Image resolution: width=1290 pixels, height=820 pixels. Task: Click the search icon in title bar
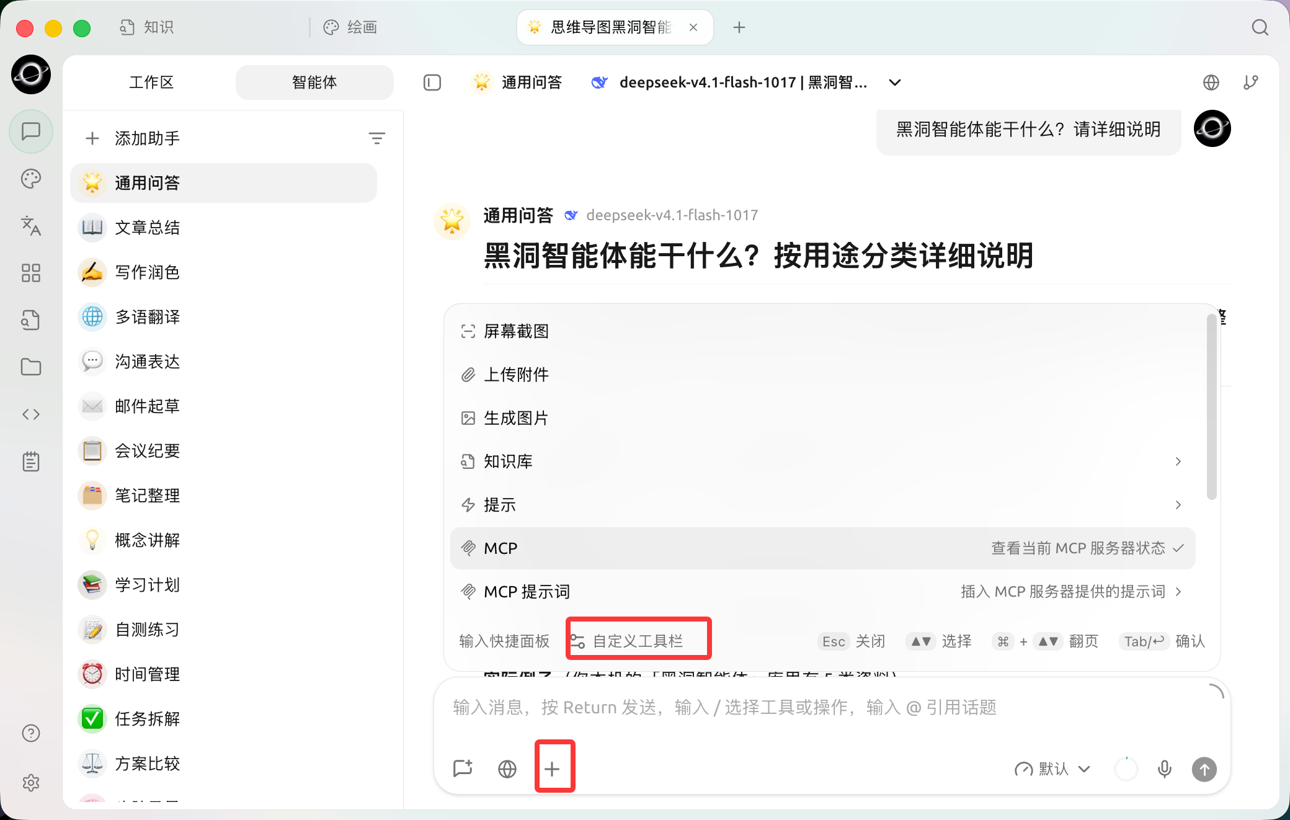[x=1260, y=27]
